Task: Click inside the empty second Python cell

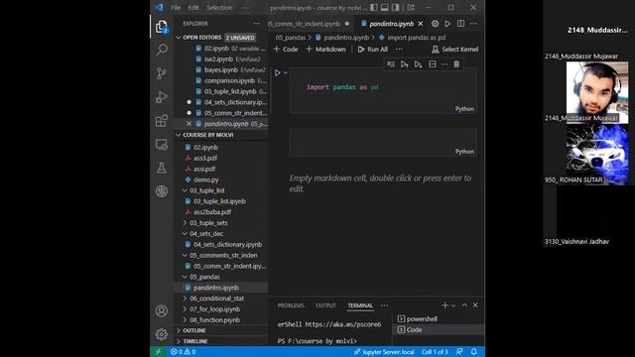Action: (383, 142)
